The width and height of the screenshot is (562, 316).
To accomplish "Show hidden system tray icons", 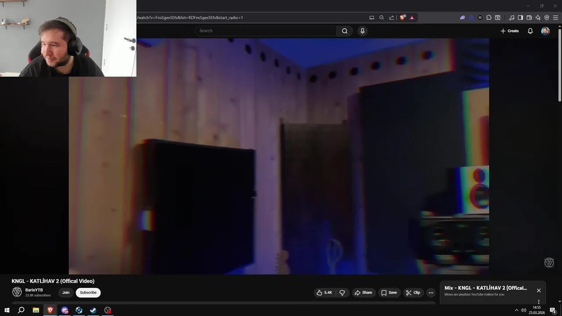I will pyautogui.click(x=516, y=310).
